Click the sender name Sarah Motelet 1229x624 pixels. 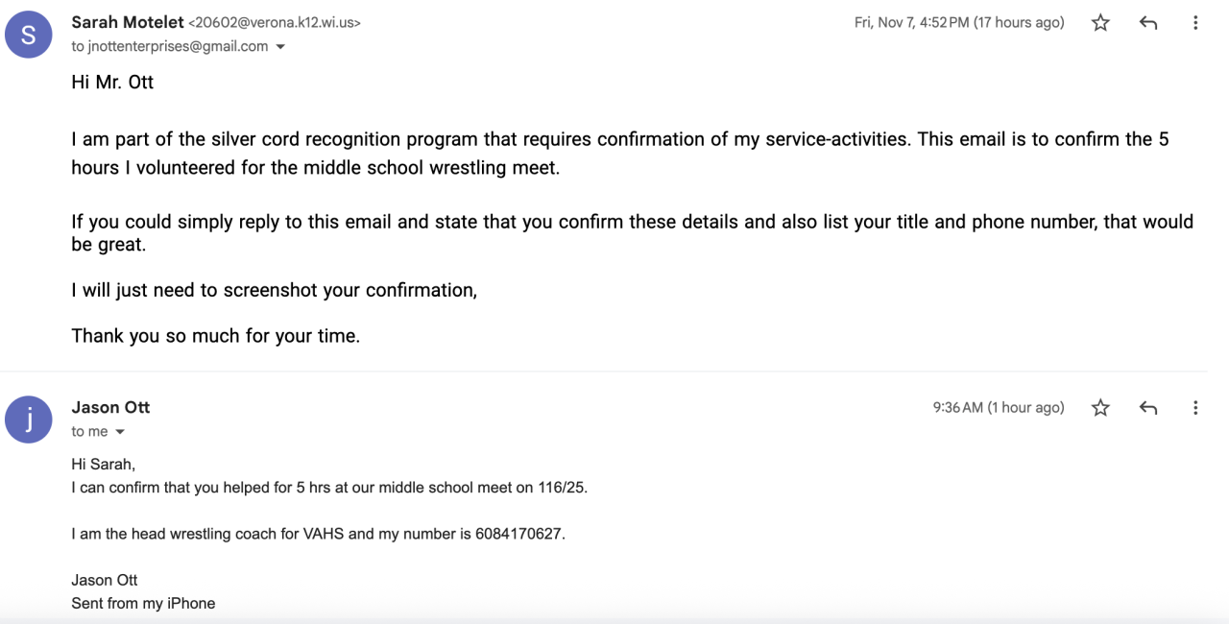pyautogui.click(x=126, y=22)
